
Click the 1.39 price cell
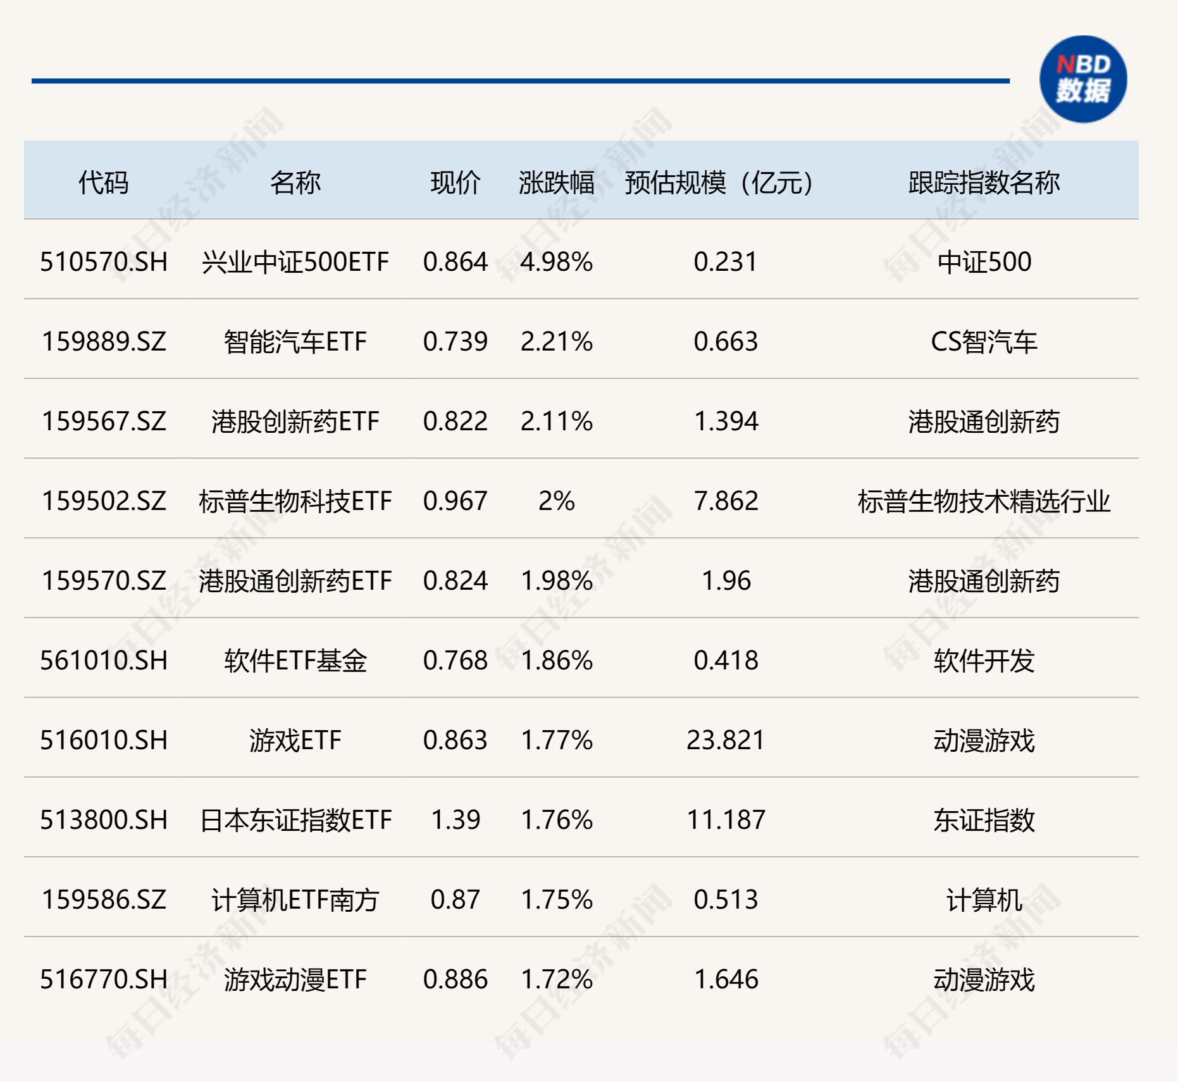point(456,820)
